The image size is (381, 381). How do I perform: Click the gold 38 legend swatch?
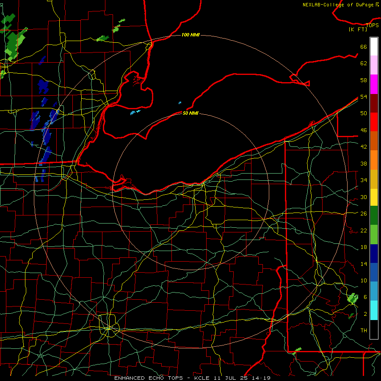coord(374,179)
